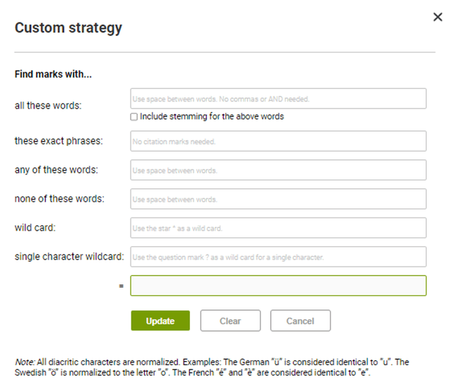Click the 'Custom strategy' heading
452x392 pixels.
(69, 28)
